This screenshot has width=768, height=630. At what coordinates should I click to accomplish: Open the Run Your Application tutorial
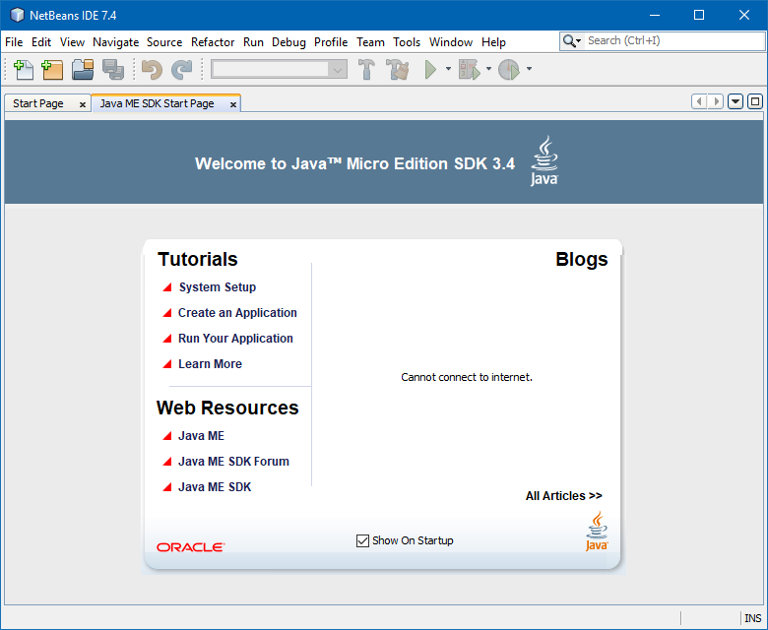[x=235, y=339]
